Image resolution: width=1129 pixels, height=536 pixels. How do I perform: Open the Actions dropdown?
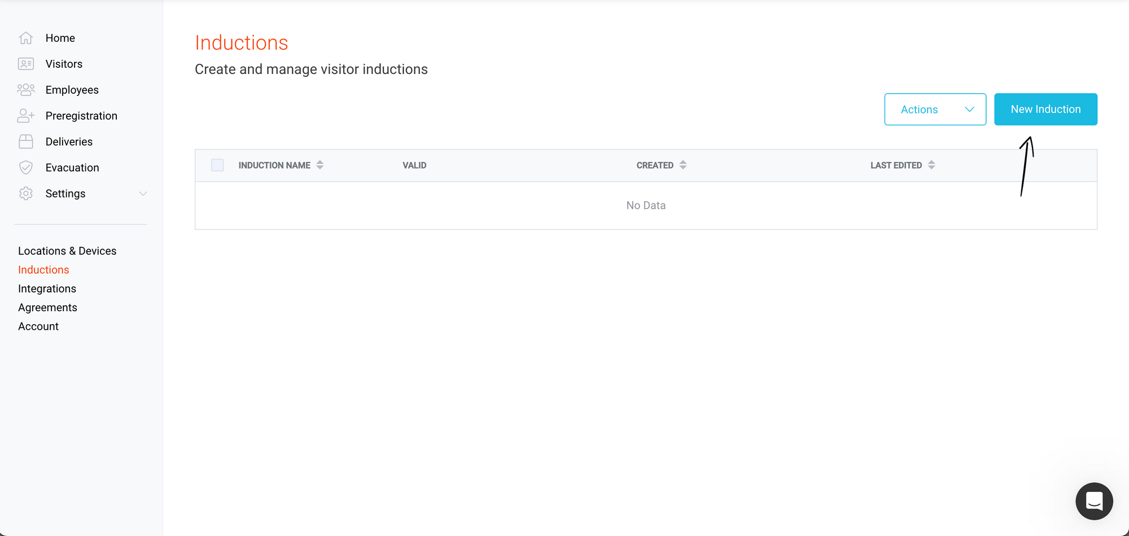(935, 109)
